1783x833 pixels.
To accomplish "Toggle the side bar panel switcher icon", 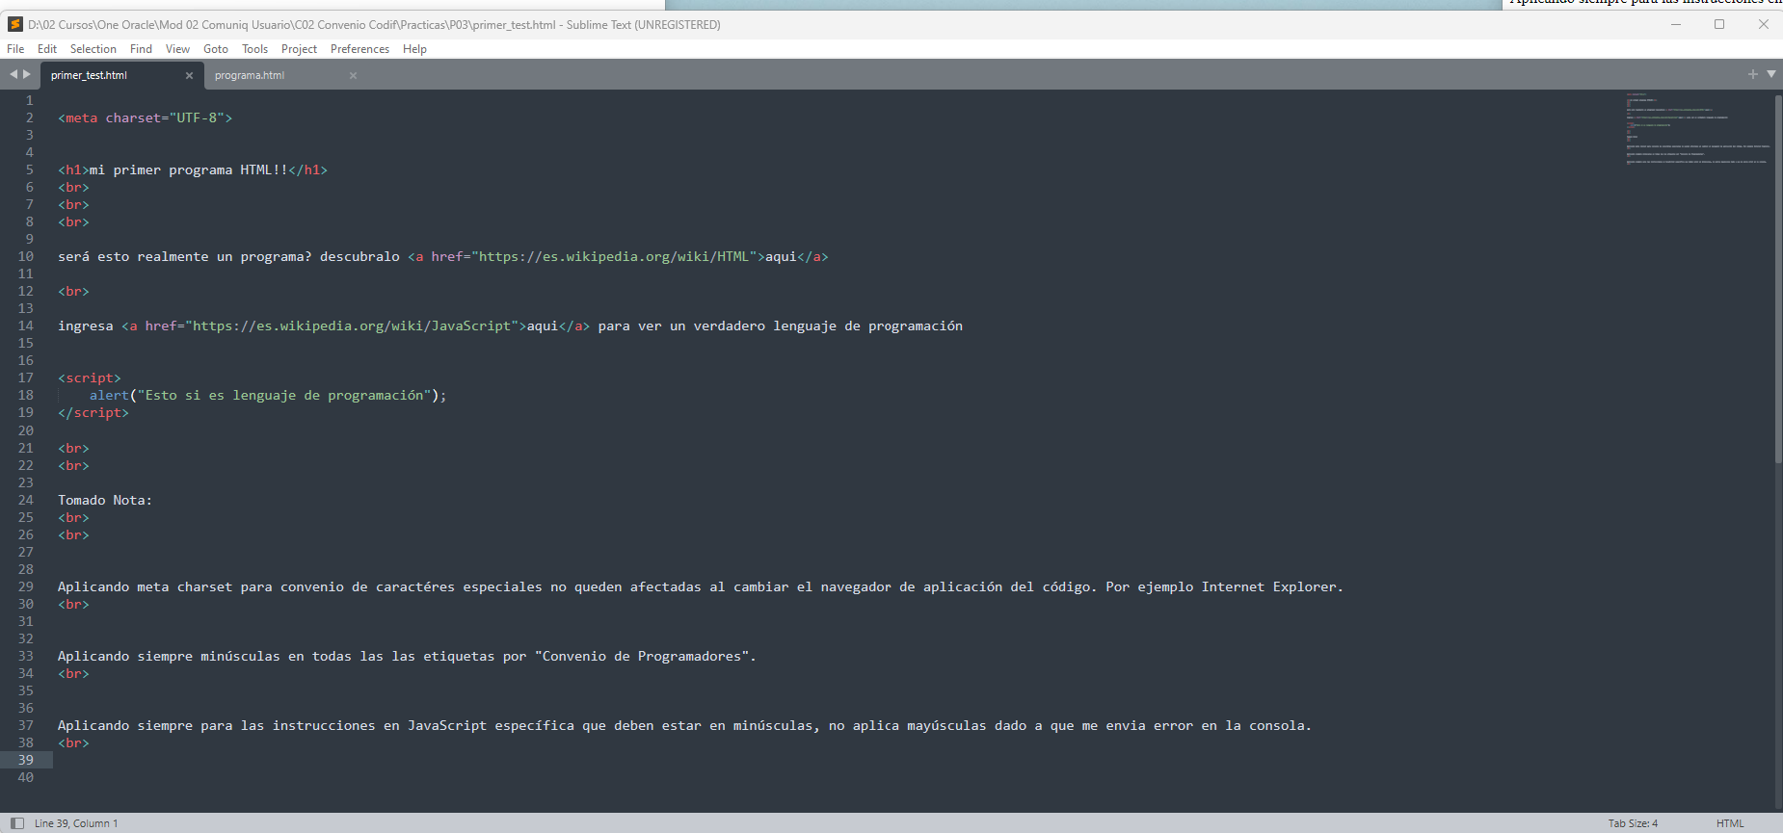I will 16,823.
